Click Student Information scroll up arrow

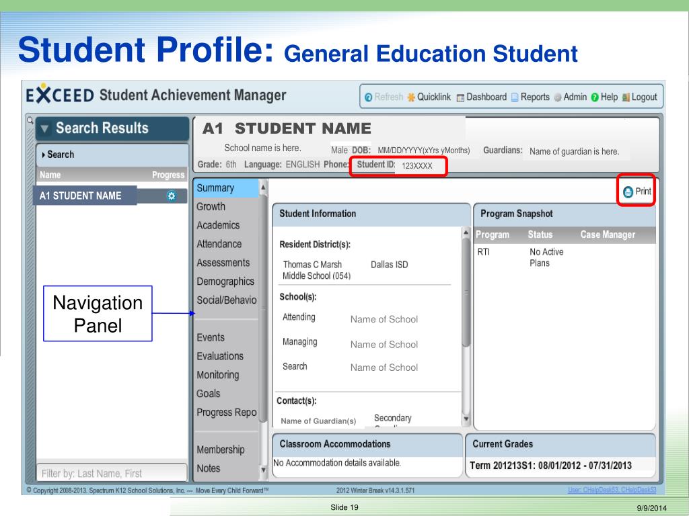tap(466, 233)
